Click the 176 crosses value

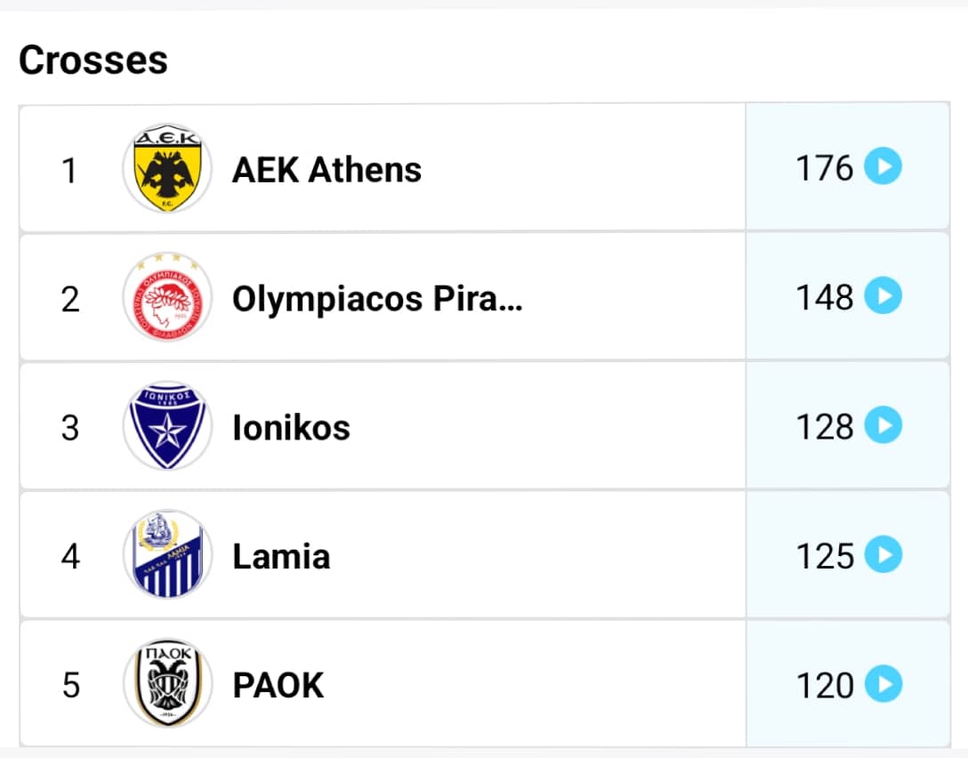pos(824,168)
